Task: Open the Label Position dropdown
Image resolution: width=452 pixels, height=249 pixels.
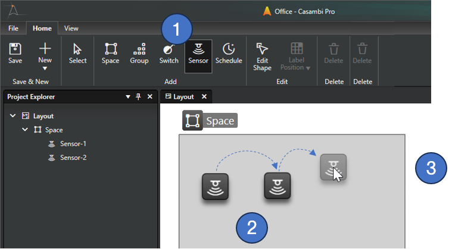Action: [x=295, y=56]
